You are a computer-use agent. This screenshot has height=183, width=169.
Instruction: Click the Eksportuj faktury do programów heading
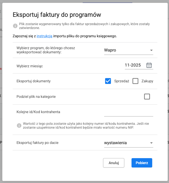coord(57,14)
